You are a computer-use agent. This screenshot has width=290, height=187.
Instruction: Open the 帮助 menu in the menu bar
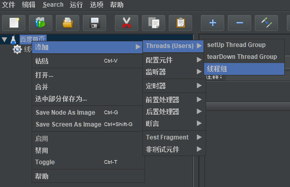pyautogui.click(x=117, y=5)
